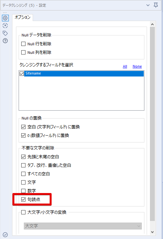The width and height of the screenshot is (163, 239).
Task: Toggle 先頭と末尾の空白 checkbox
Action: click(x=23, y=157)
